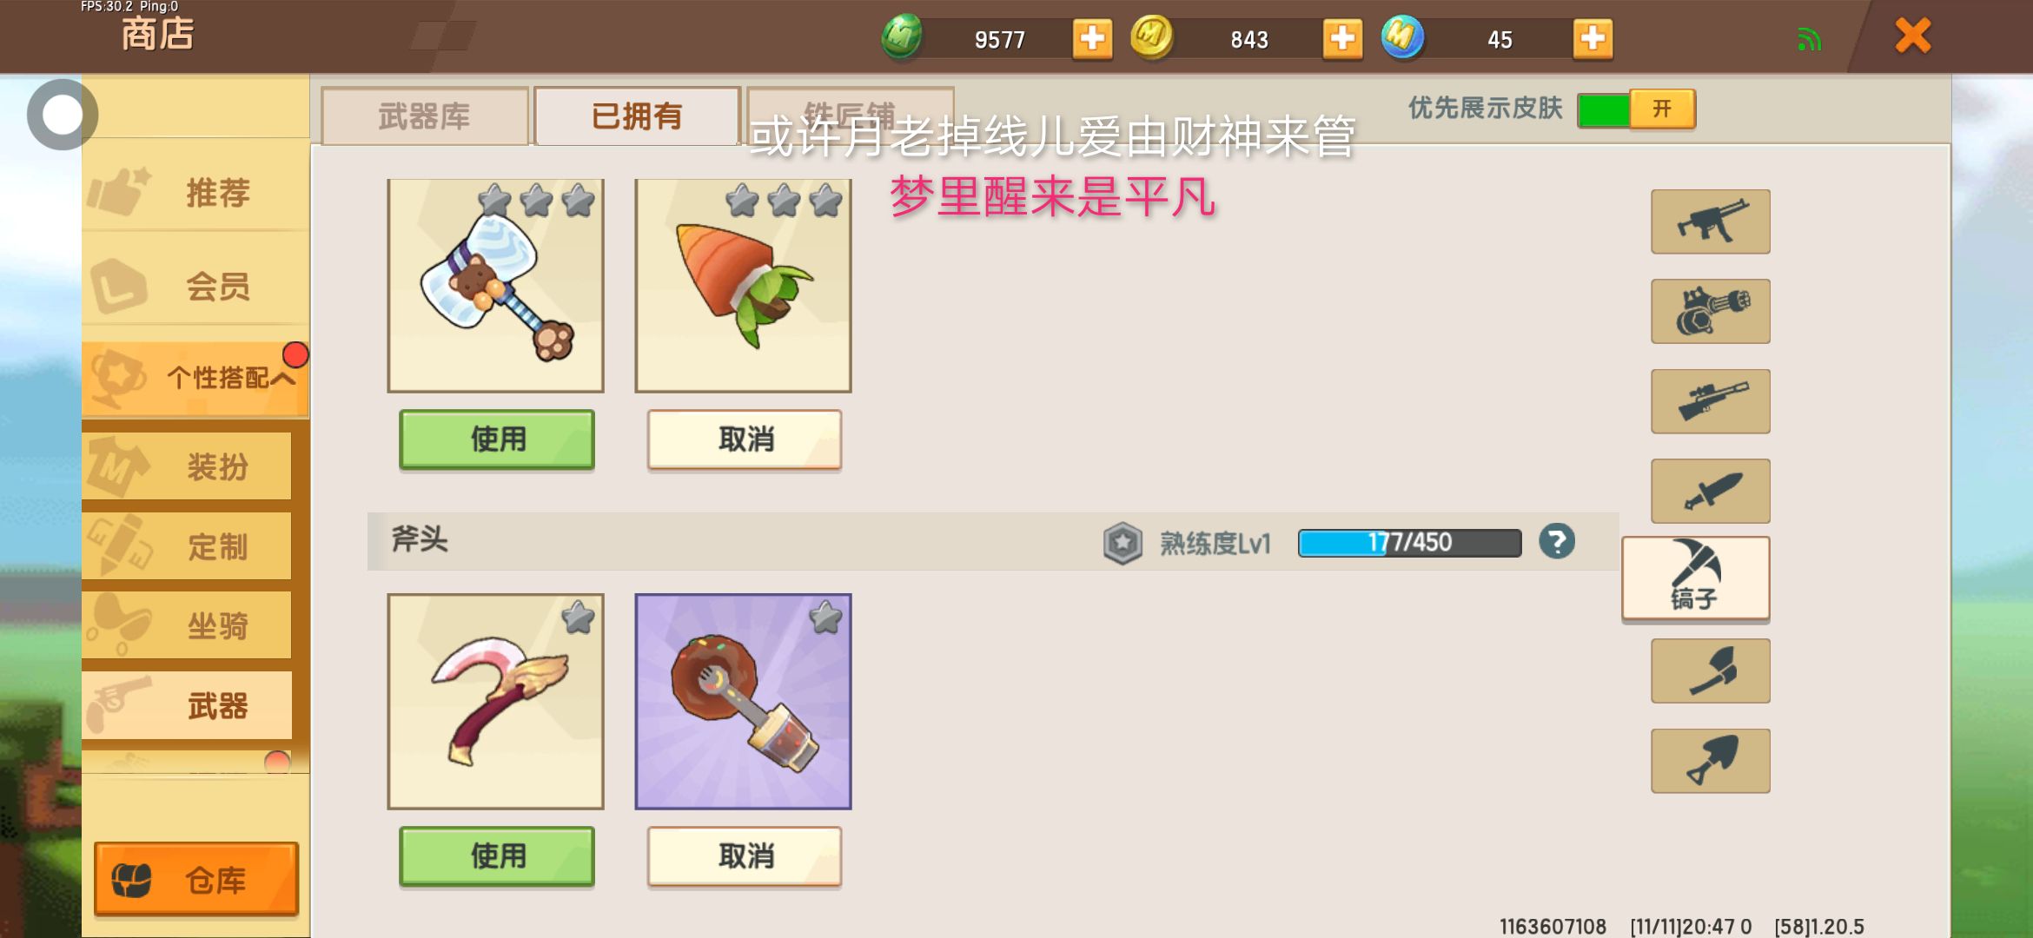Add more gold coins with plus icon
This screenshot has height=938, width=2033.
[x=1342, y=39]
